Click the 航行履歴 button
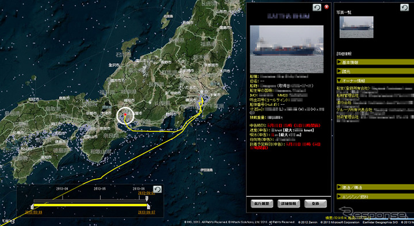Screen dimensions: 414x226 [262, 204]
